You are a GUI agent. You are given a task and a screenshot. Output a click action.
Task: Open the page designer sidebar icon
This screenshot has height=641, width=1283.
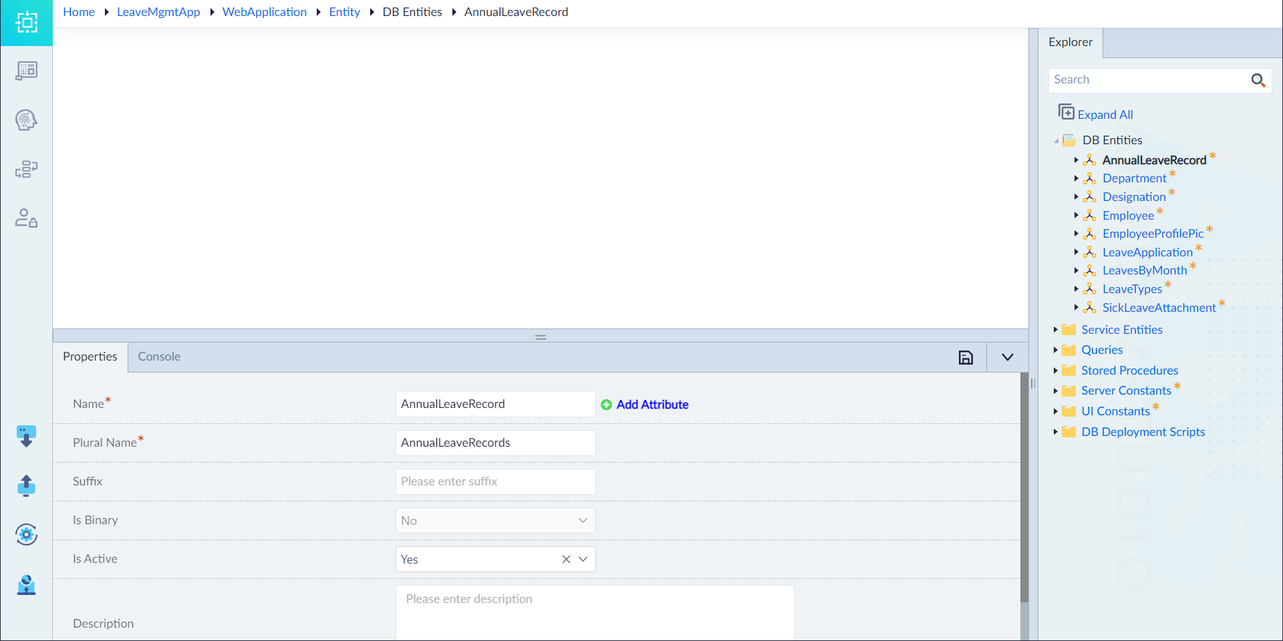[26, 71]
